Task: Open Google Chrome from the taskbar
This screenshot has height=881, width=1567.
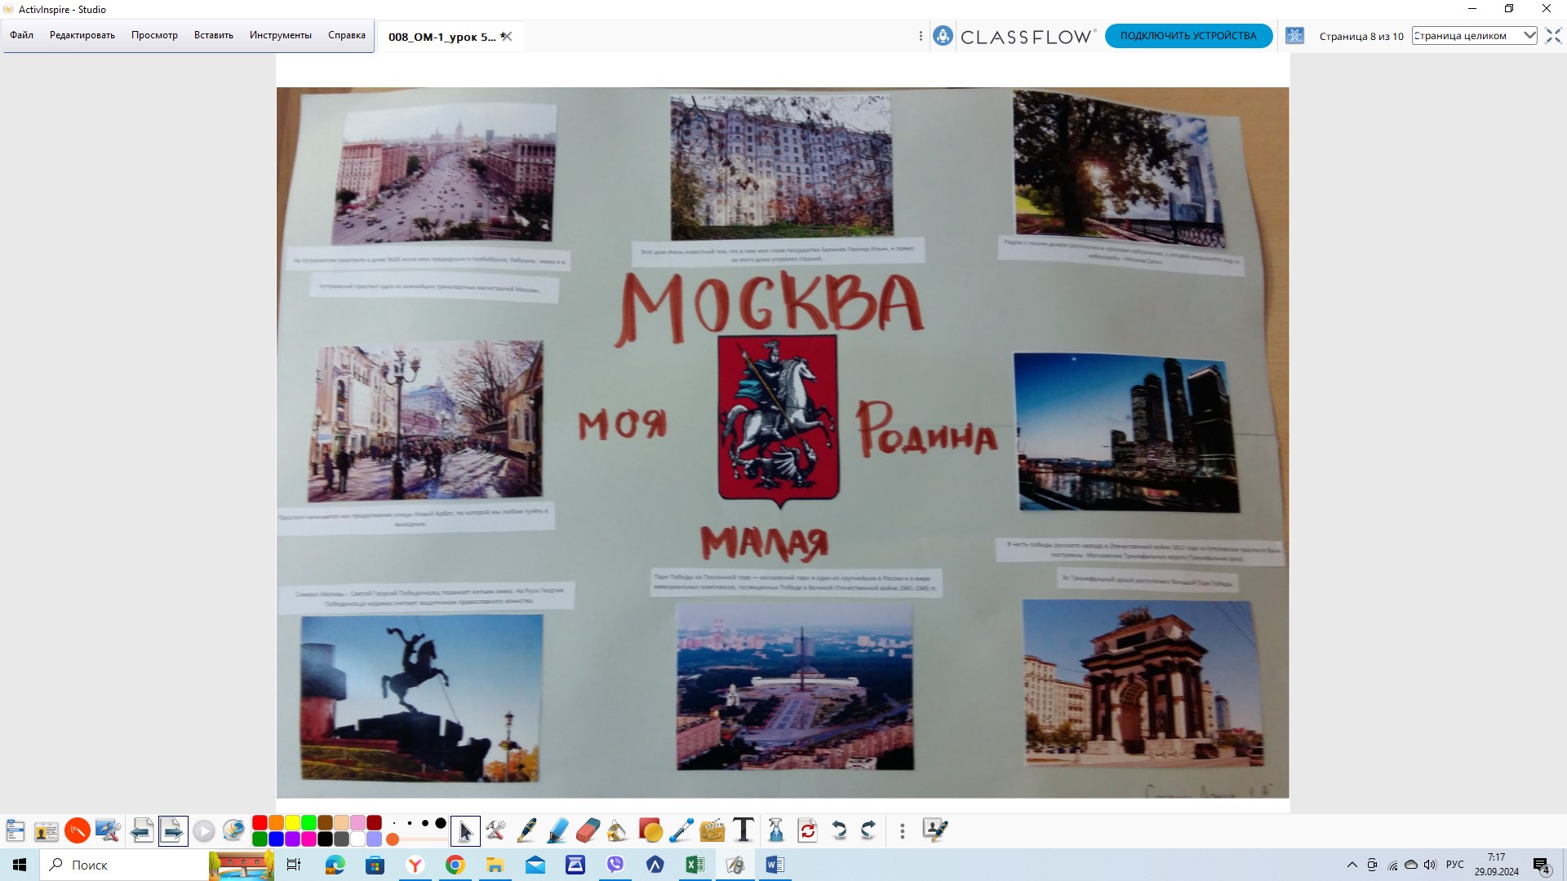Action: tap(455, 865)
